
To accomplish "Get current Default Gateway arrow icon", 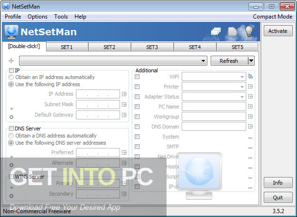I will (124, 115).
